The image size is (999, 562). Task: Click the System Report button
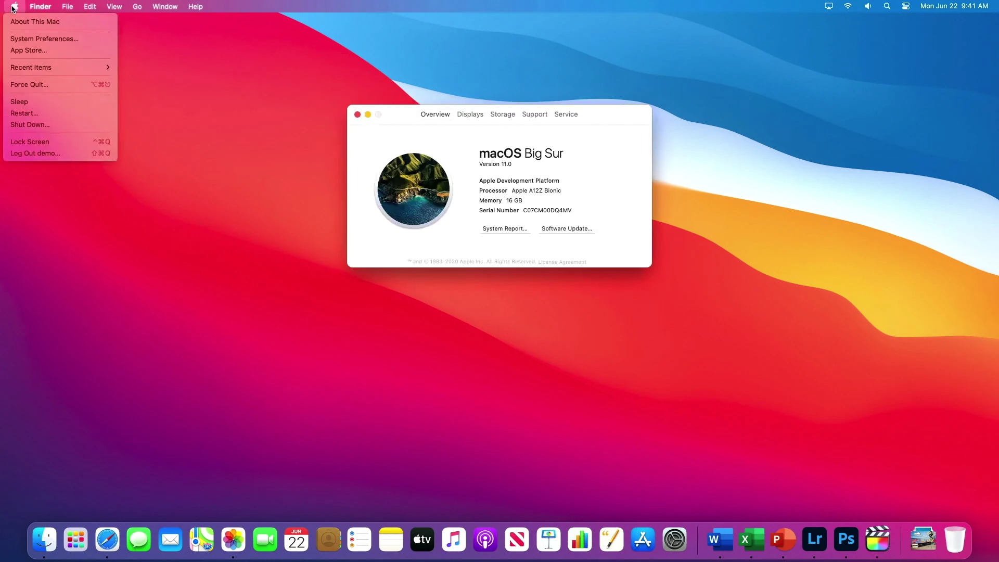[504, 228]
